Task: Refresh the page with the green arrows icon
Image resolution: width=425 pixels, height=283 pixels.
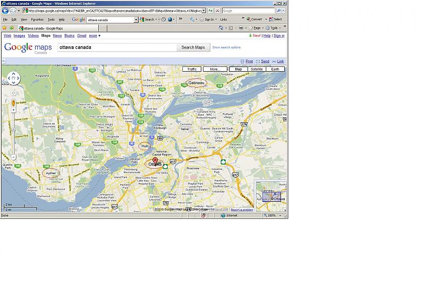Action: 210,11
